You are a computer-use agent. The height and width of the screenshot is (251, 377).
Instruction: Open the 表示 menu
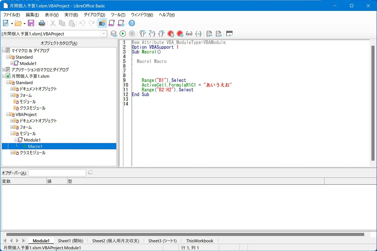click(52, 15)
